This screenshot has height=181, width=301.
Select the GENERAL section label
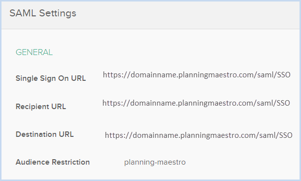[34, 53]
